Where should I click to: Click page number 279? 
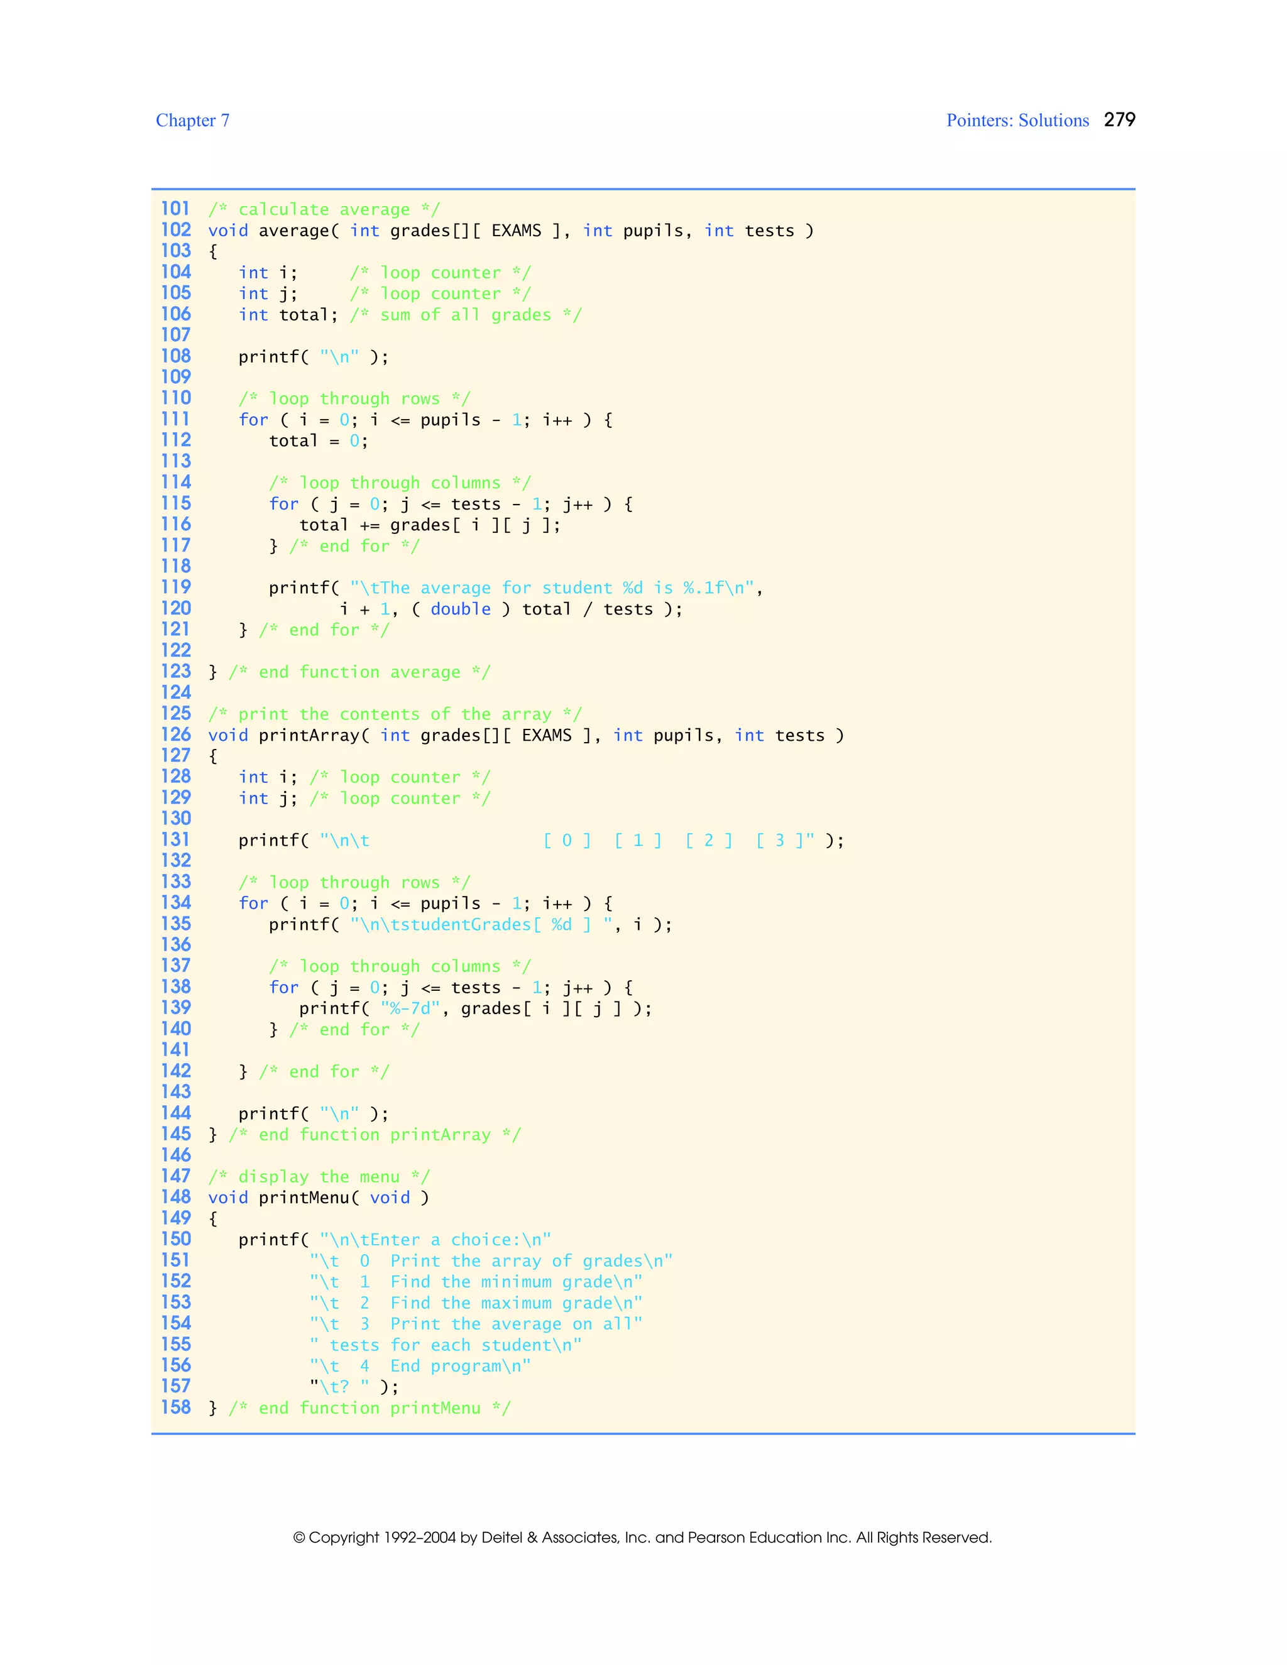click(x=1119, y=119)
